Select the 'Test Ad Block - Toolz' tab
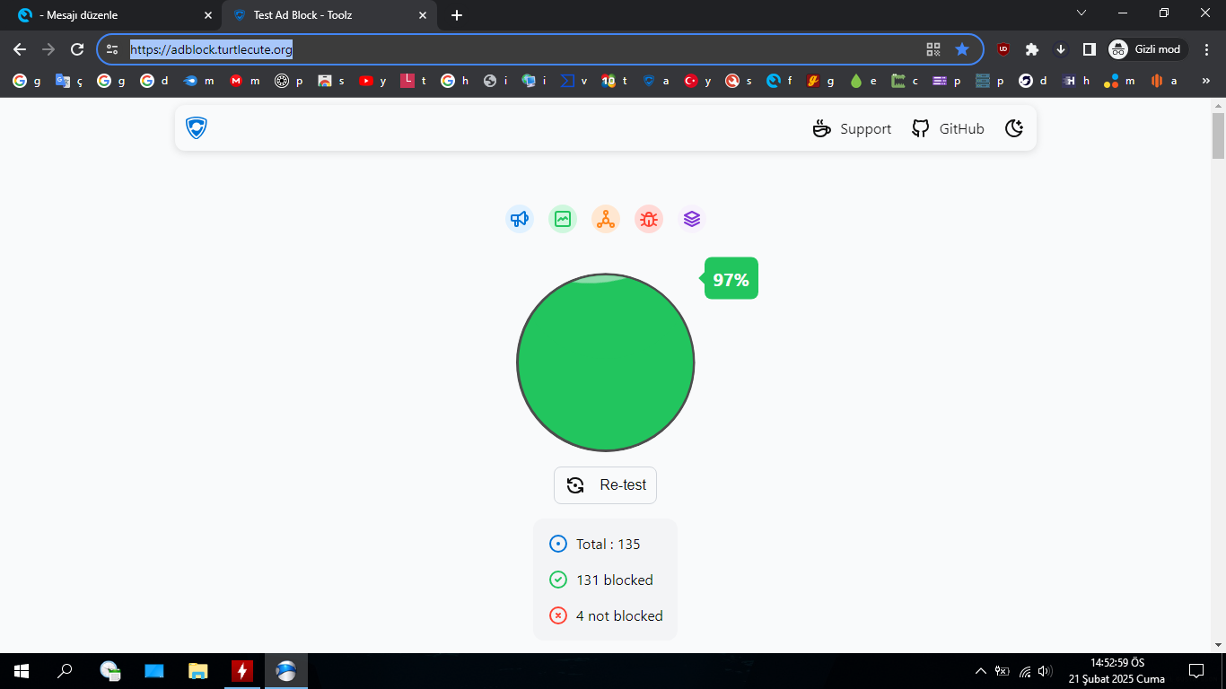 pos(328,15)
